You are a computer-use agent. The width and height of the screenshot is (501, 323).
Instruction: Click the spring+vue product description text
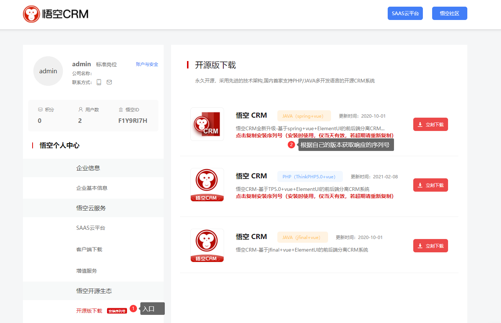(x=310, y=128)
